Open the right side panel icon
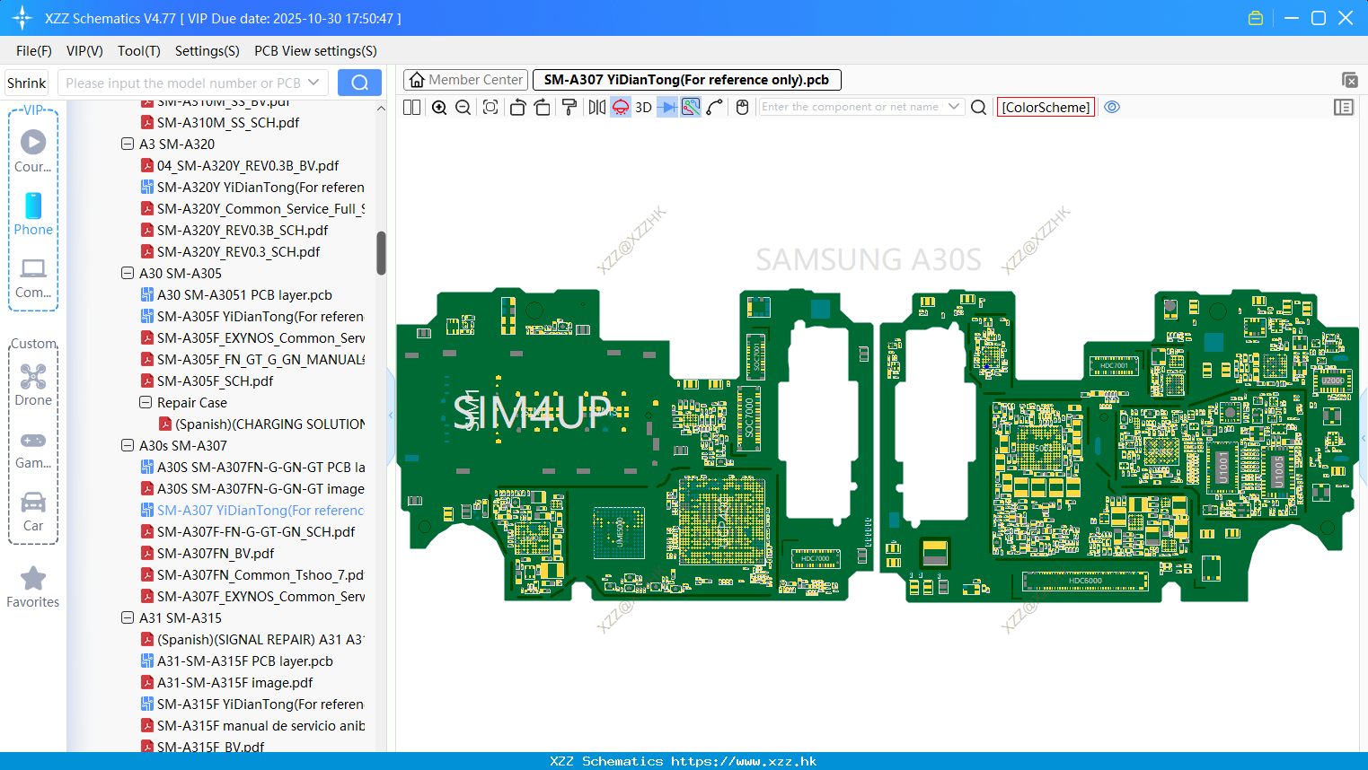The width and height of the screenshot is (1368, 770). tap(1344, 107)
